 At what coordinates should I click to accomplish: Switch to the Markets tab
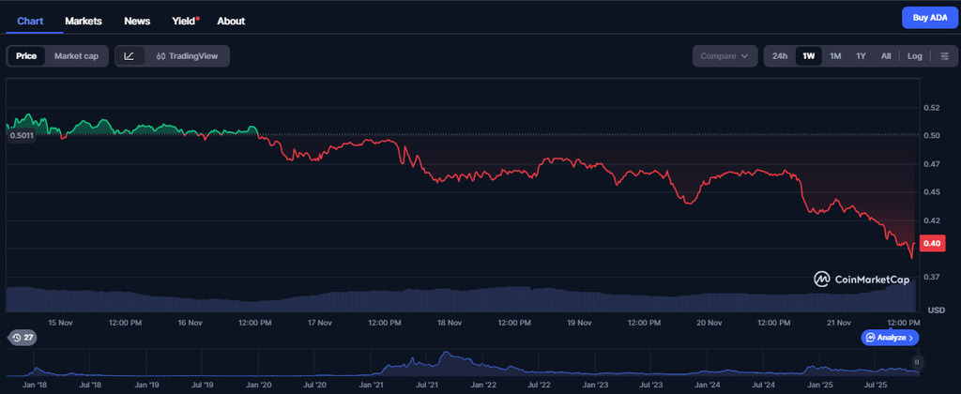pyautogui.click(x=84, y=21)
